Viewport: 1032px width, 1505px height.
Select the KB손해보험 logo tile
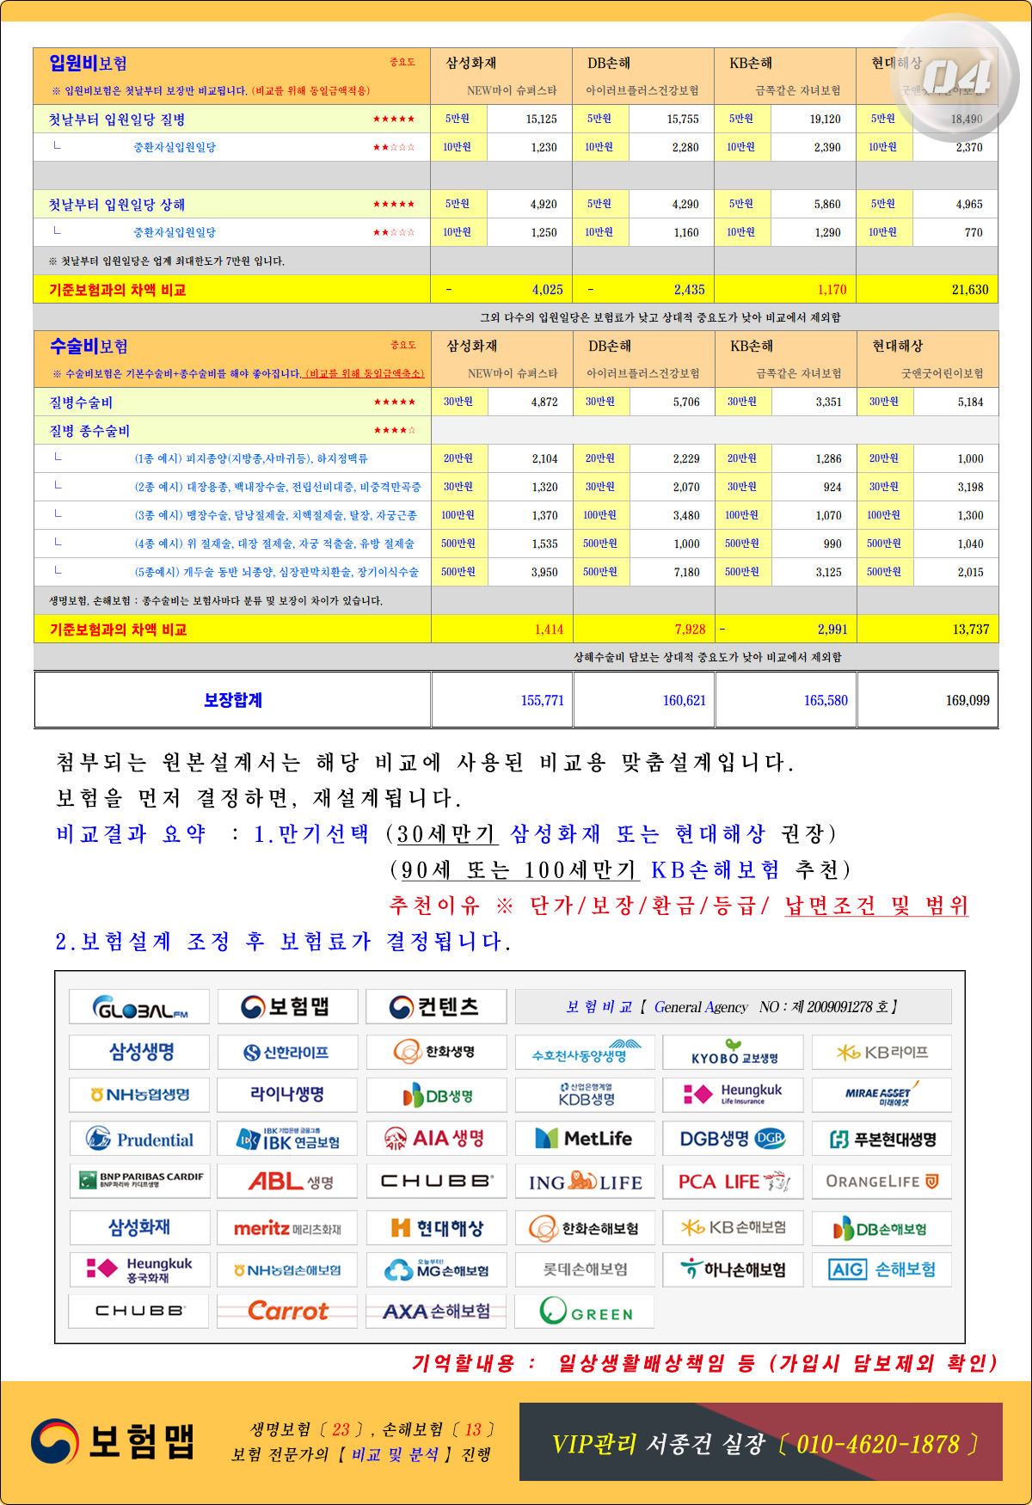click(x=734, y=1228)
